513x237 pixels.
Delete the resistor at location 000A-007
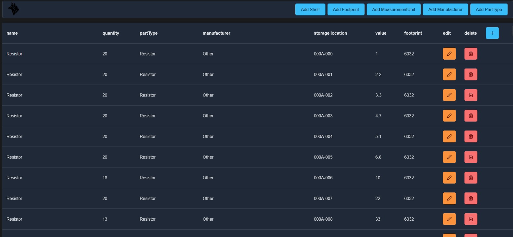(471, 199)
